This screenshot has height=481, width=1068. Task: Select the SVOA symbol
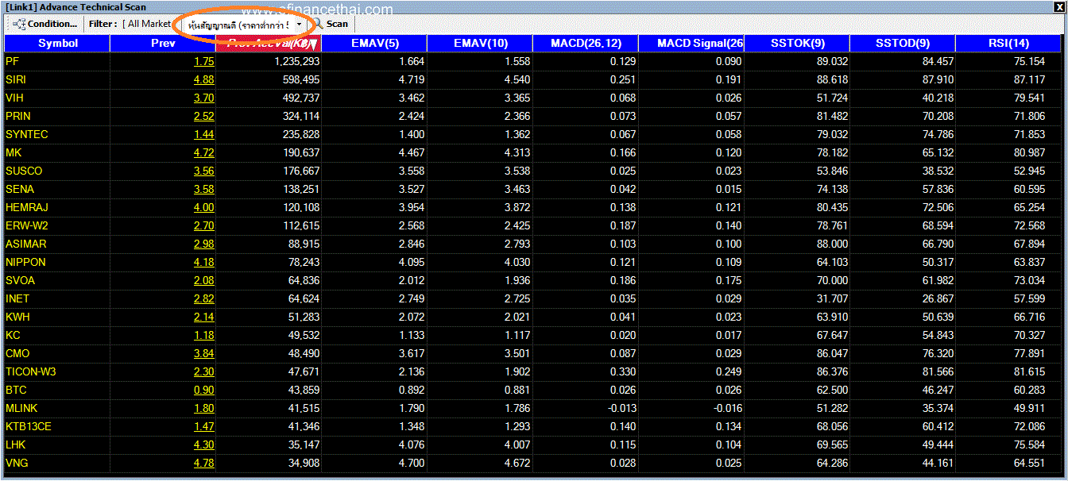point(20,280)
